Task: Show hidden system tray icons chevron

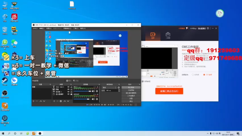Action: 208,134
